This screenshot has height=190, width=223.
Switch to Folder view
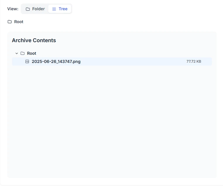pyautogui.click(x=35, y=9)
